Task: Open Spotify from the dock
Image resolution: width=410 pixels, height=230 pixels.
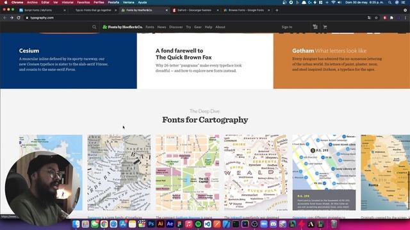Action: (198, 224)
